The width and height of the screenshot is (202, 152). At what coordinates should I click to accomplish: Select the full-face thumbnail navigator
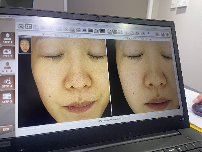(x=25, y=45)
